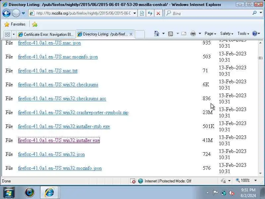The width and height of the screenshot is (265, 199).
Task: Click the scroll up arrow on page scrollbar
Action: 260,43
